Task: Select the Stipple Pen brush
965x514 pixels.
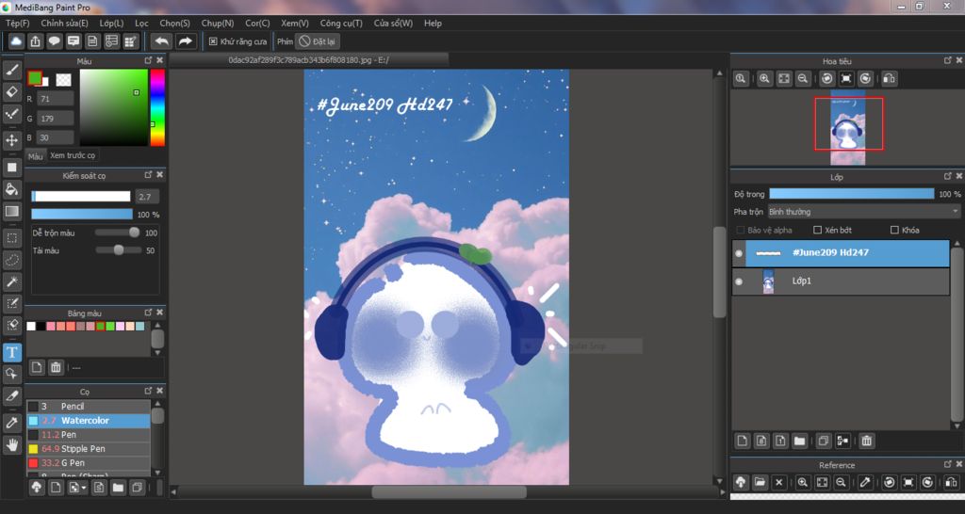Action: click(88, 449)
